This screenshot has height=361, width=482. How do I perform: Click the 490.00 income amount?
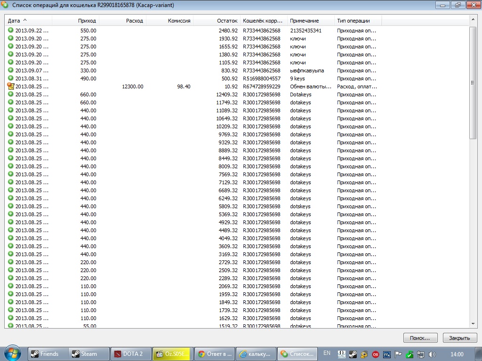click(88, 78)
